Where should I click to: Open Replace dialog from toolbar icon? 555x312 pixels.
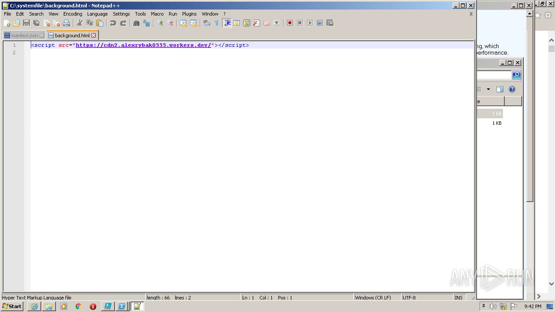[147, 23]
